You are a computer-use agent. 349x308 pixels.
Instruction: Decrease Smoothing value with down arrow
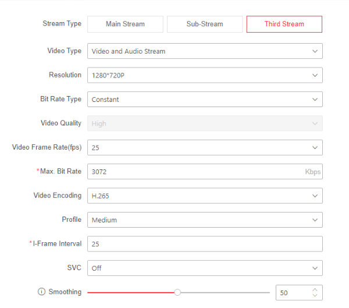tap(315, 296)
